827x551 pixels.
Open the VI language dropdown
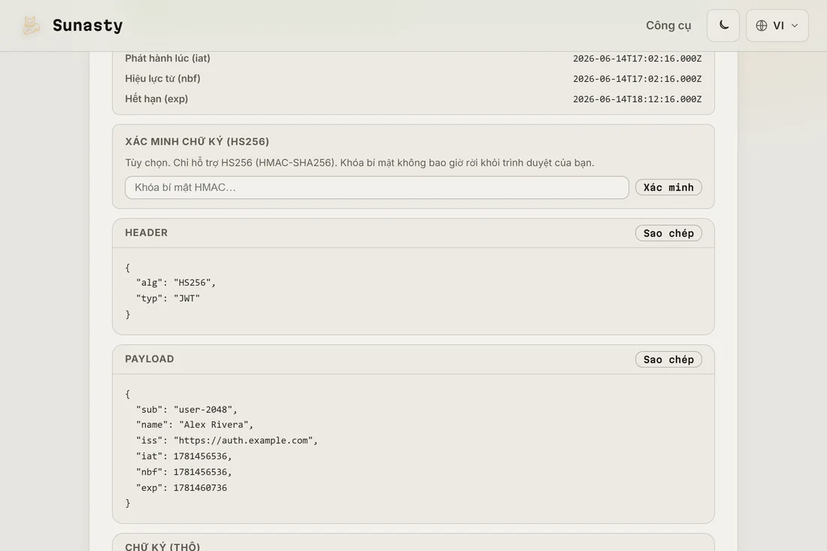pos(777,26)
